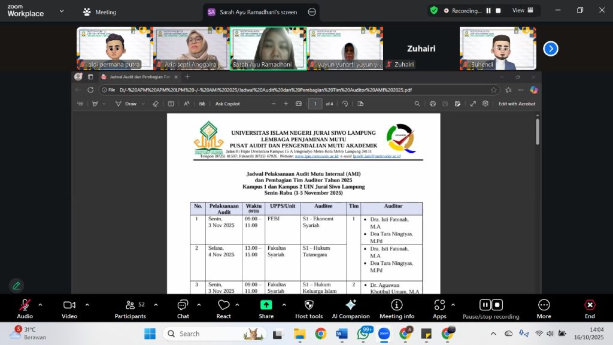Image resolution: width=613 pixels, height=345 pixels.
Task: Expand audio options arrow next to Audio
Action: pyautogui.click(x=40, y=304)
